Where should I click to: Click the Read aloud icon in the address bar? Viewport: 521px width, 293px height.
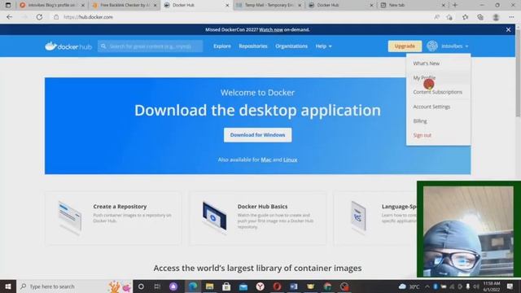click(x=436, y=17)
